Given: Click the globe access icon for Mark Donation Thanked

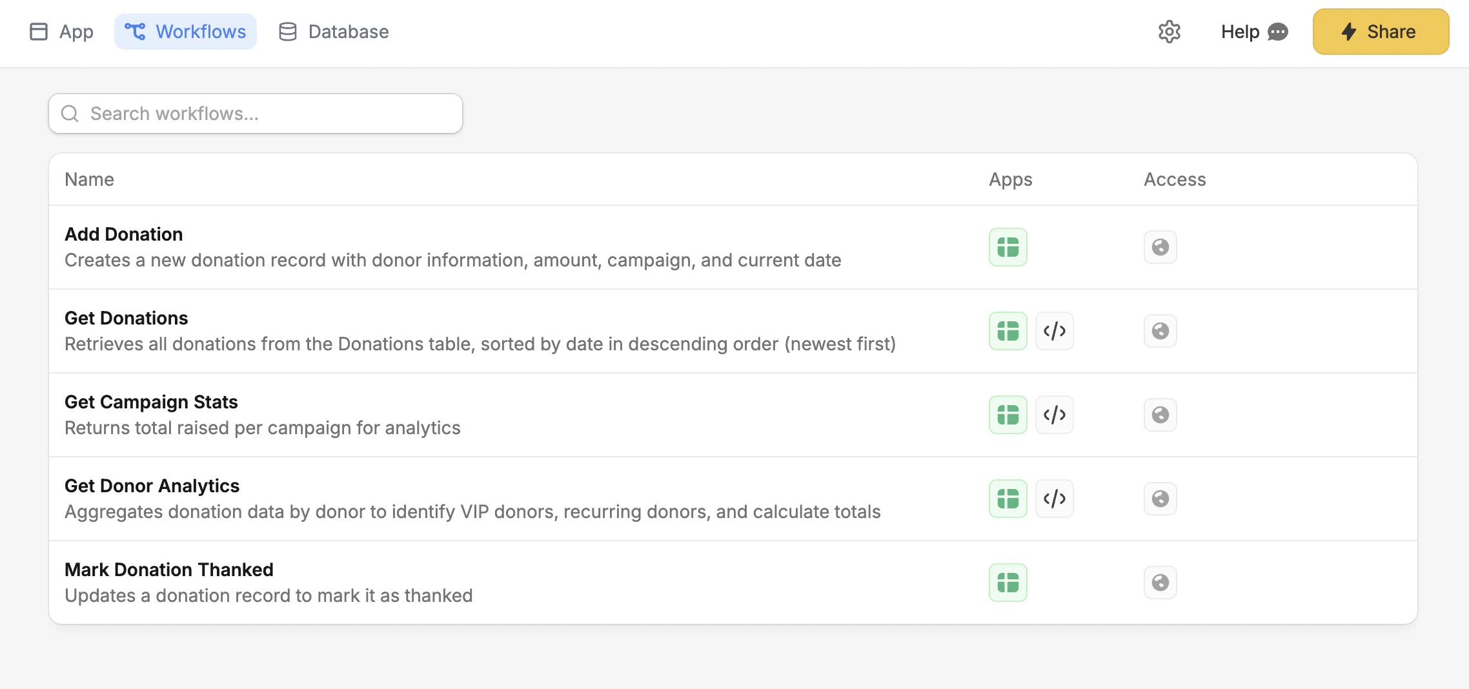Looking at the screenshot, I should click(x=1160, y=582).
